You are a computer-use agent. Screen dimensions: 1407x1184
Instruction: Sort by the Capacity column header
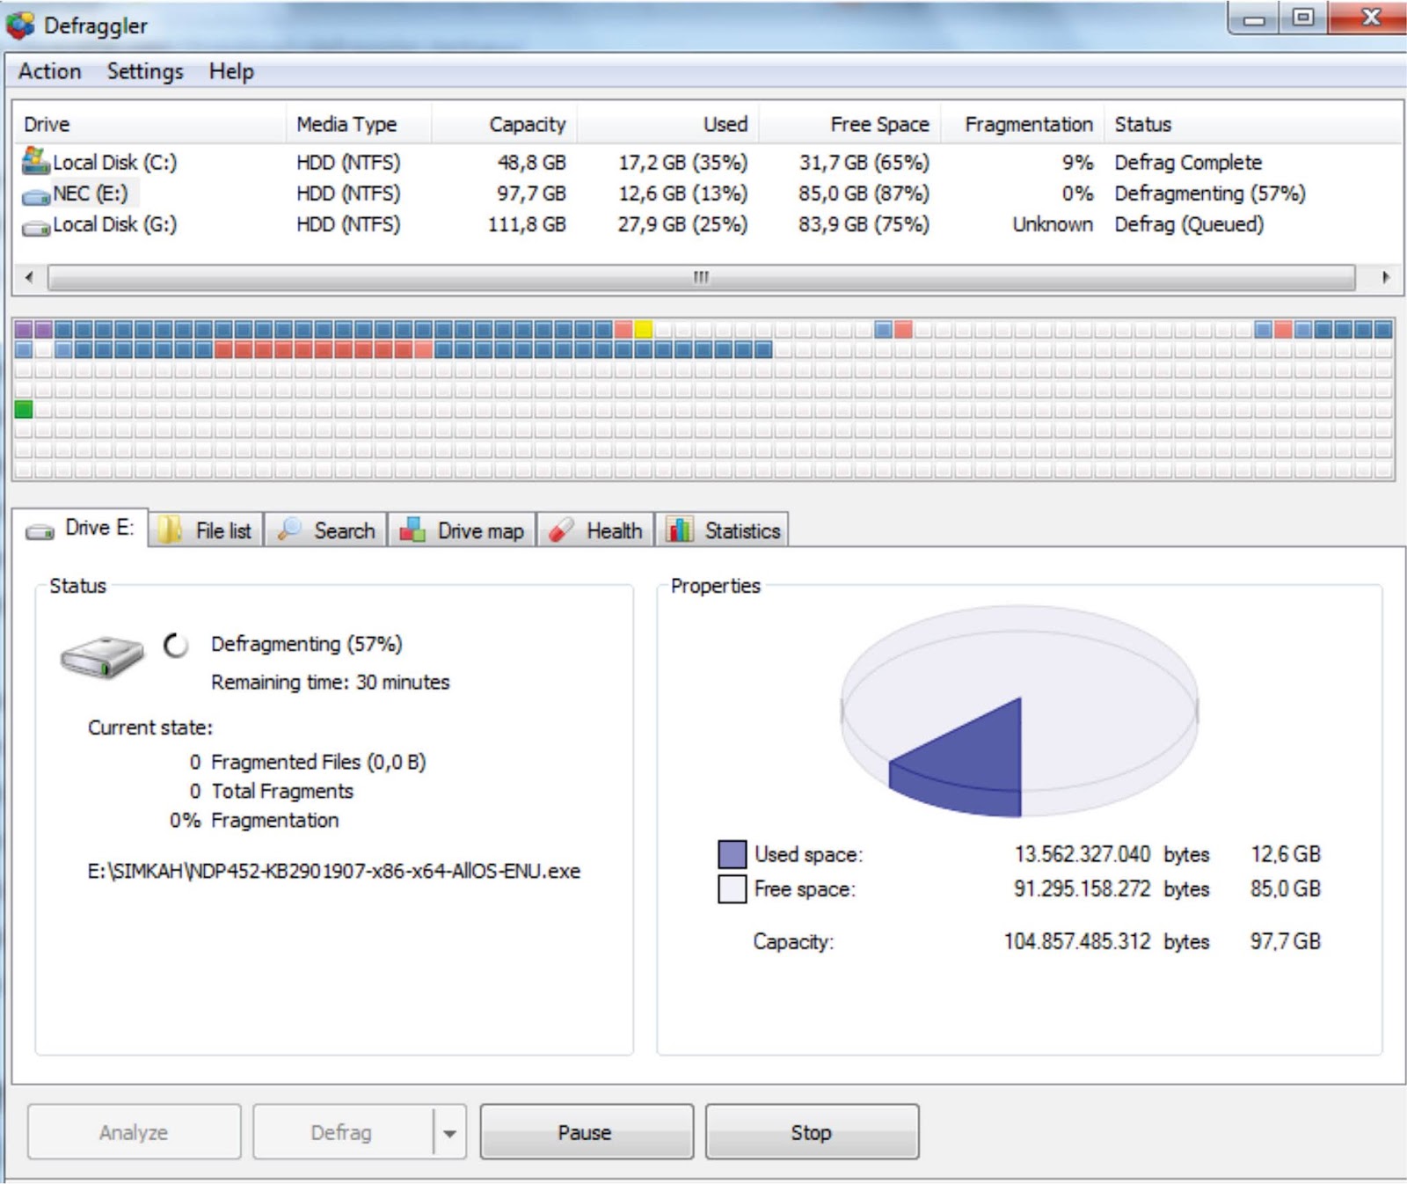(504, 124)
